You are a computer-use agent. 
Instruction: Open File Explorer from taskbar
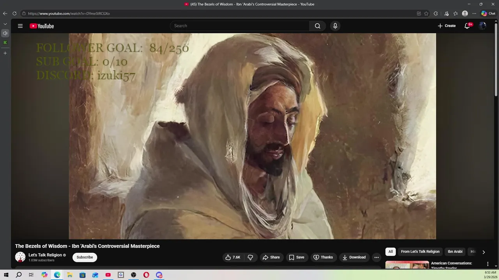70,275
